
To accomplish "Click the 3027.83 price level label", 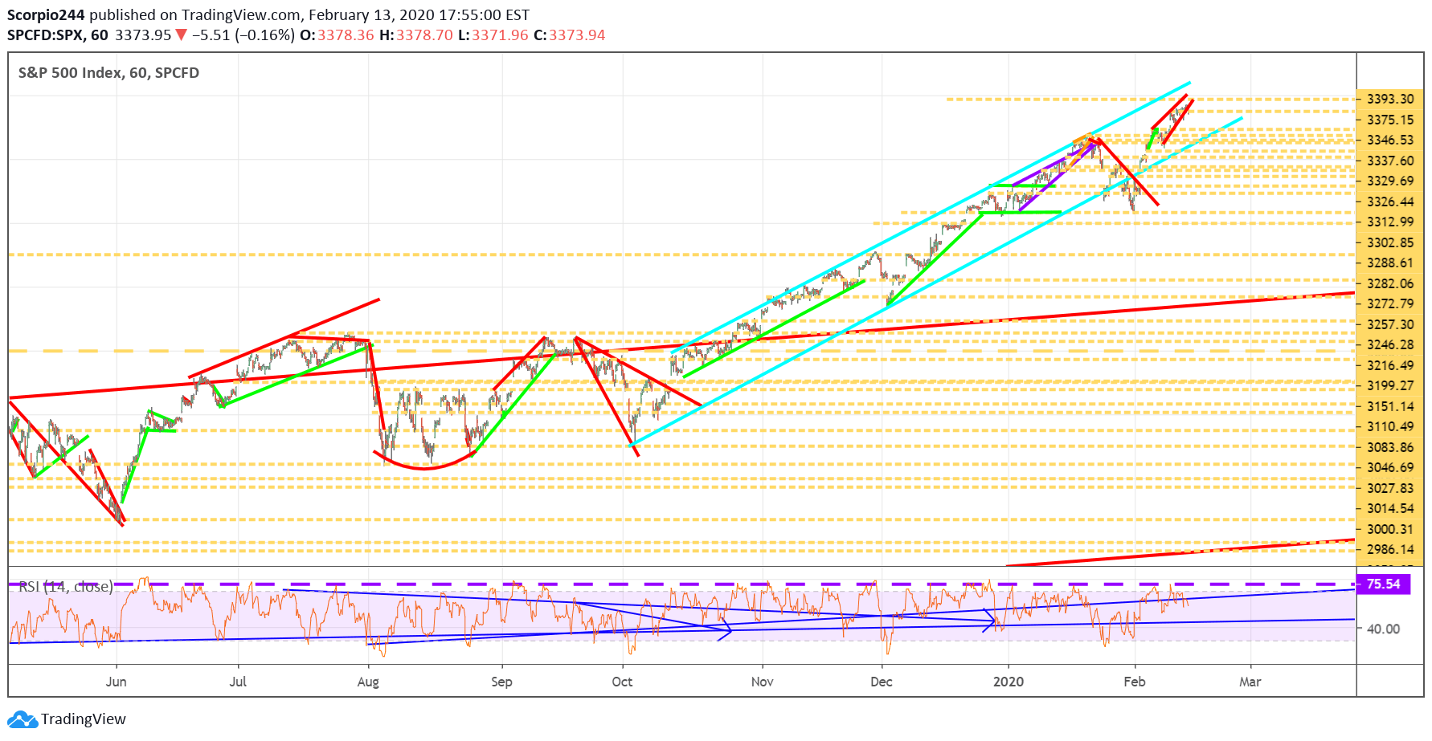I will [x=1390, y=489].
